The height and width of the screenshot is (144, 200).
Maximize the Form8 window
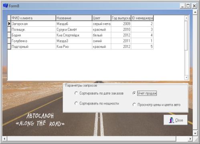(188, 6)
